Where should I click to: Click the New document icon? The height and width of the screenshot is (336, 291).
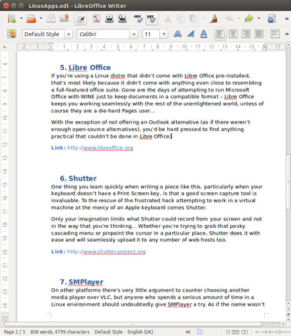point(11,19)
